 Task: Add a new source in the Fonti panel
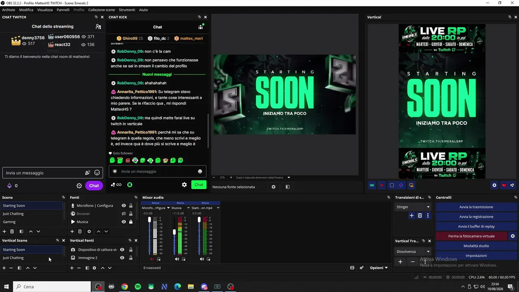pos(72,232)
